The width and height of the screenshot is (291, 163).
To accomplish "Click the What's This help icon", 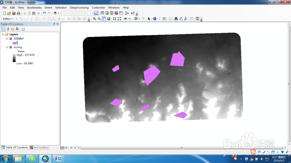I will click(x=133, y=13).
